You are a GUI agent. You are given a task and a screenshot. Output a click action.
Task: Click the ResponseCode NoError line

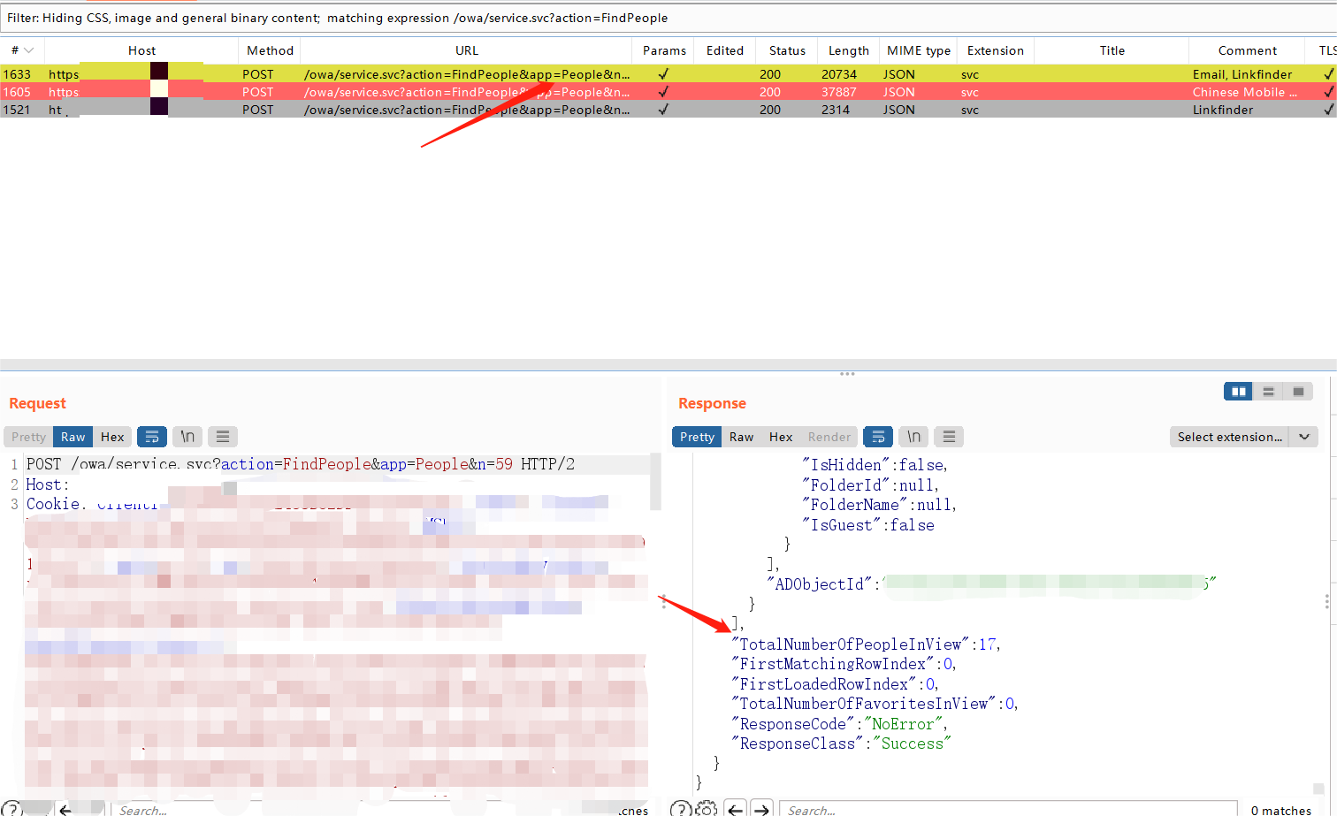click(x=839, y=724)
